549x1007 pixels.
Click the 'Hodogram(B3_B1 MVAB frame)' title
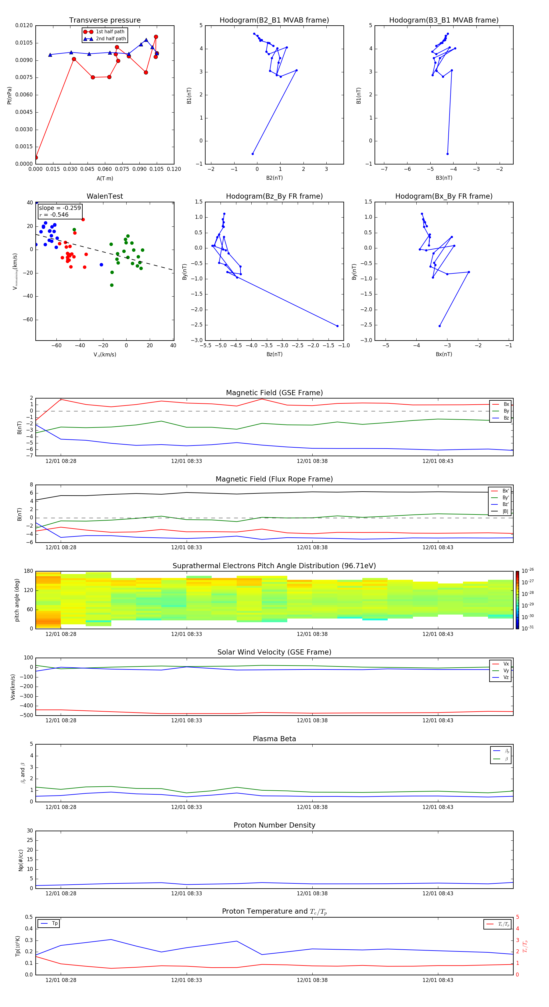click(444, 20)
